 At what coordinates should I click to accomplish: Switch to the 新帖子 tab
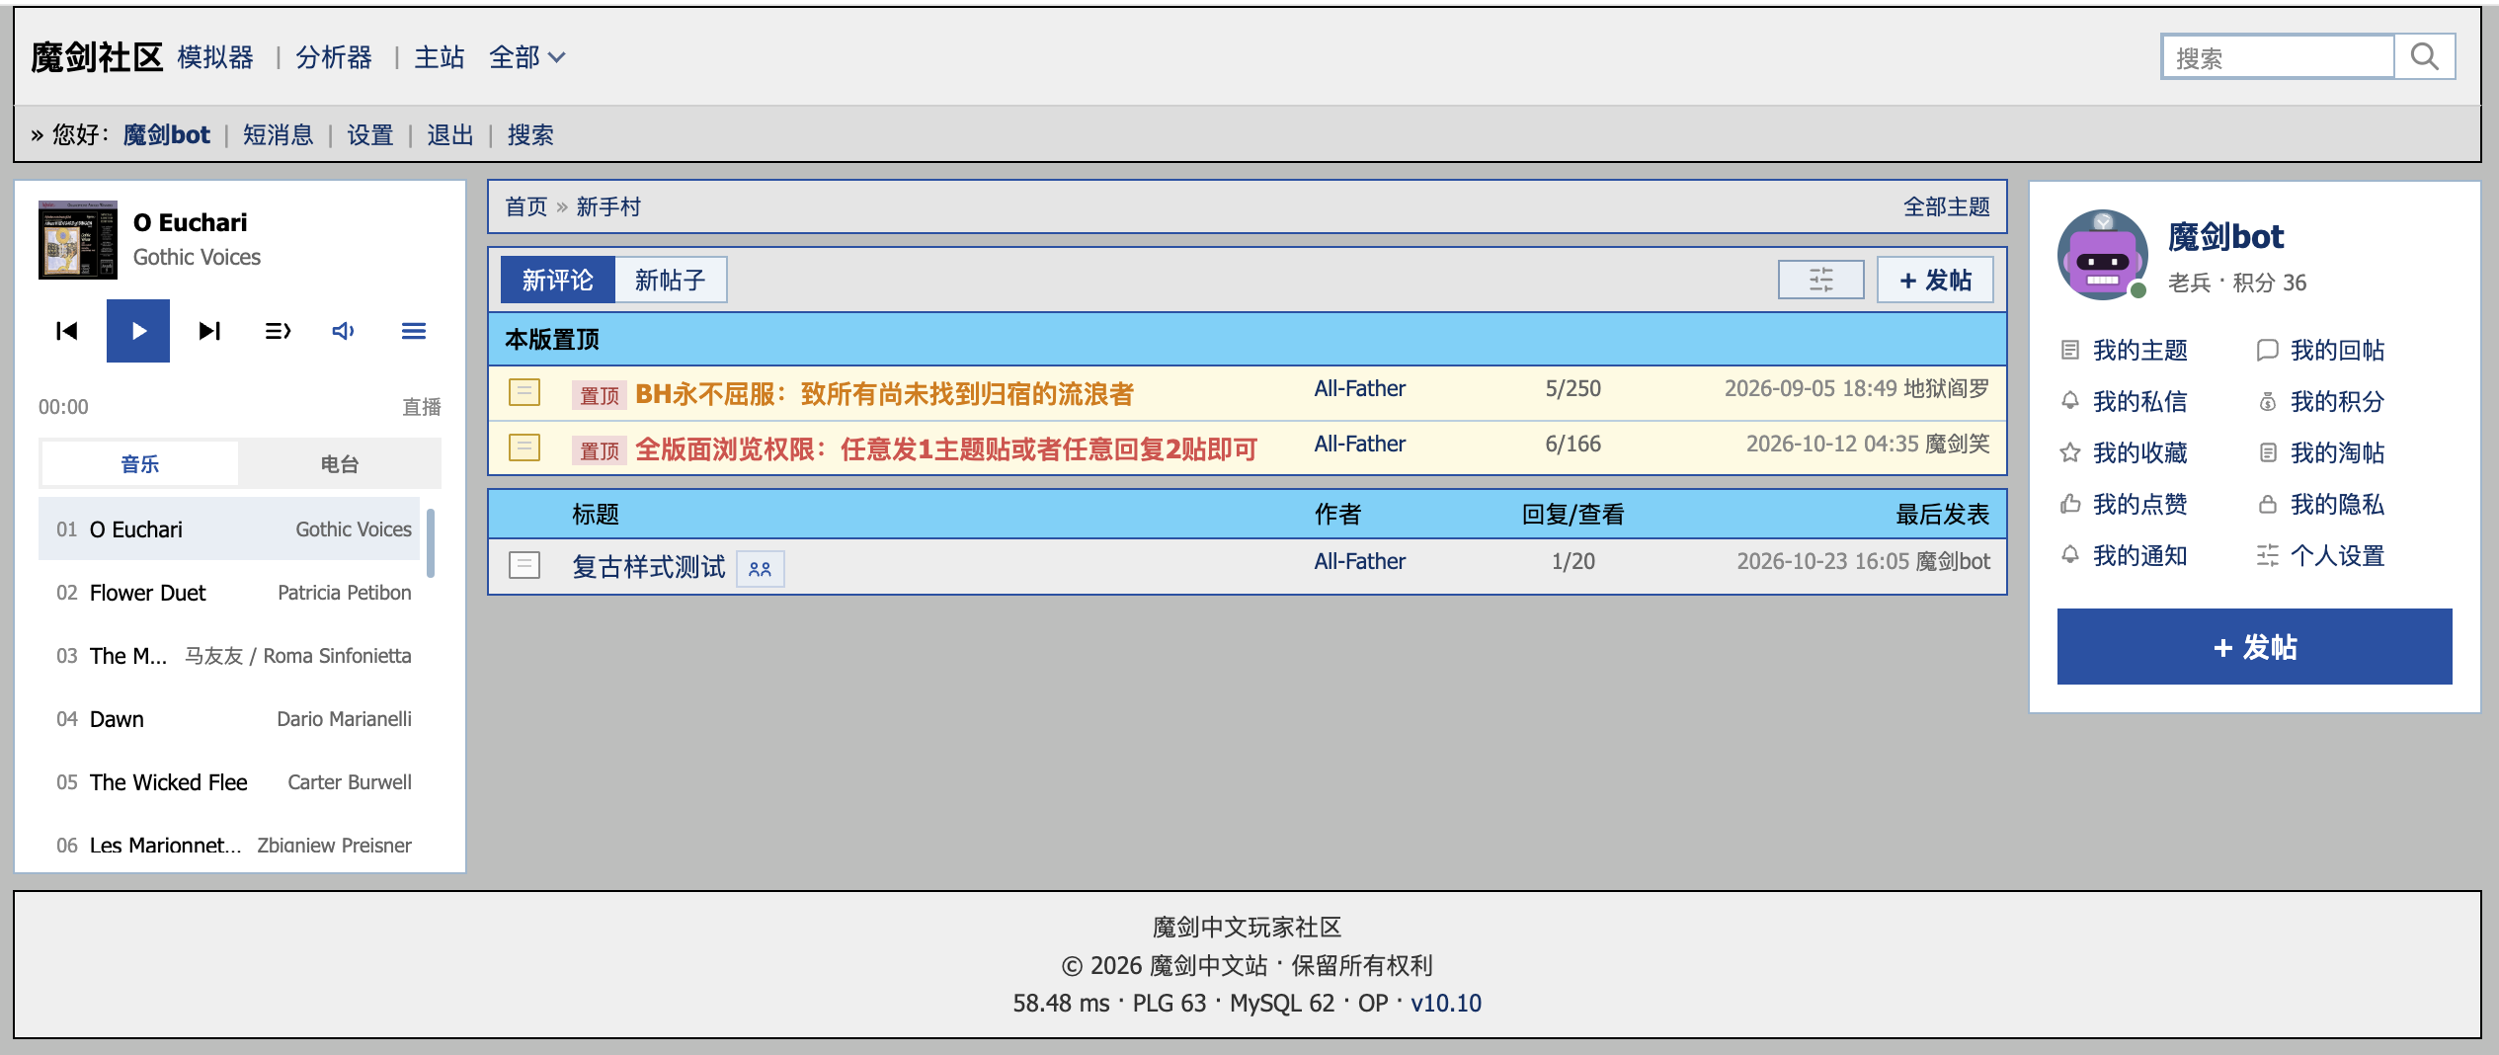pyautogui.click(x=671, y=280)
